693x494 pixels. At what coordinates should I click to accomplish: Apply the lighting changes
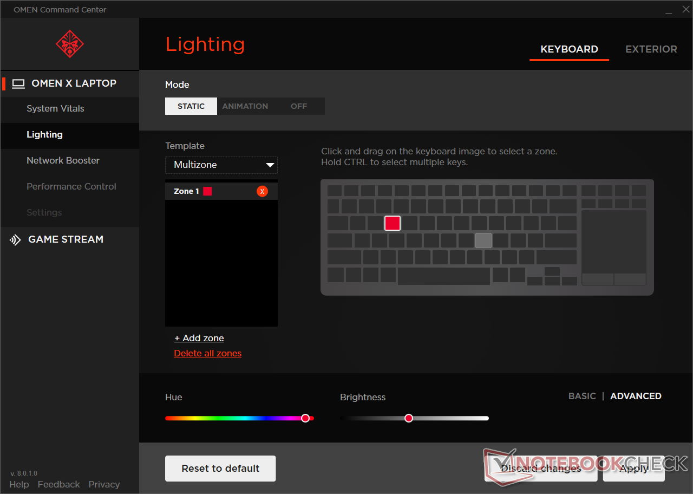634,469
